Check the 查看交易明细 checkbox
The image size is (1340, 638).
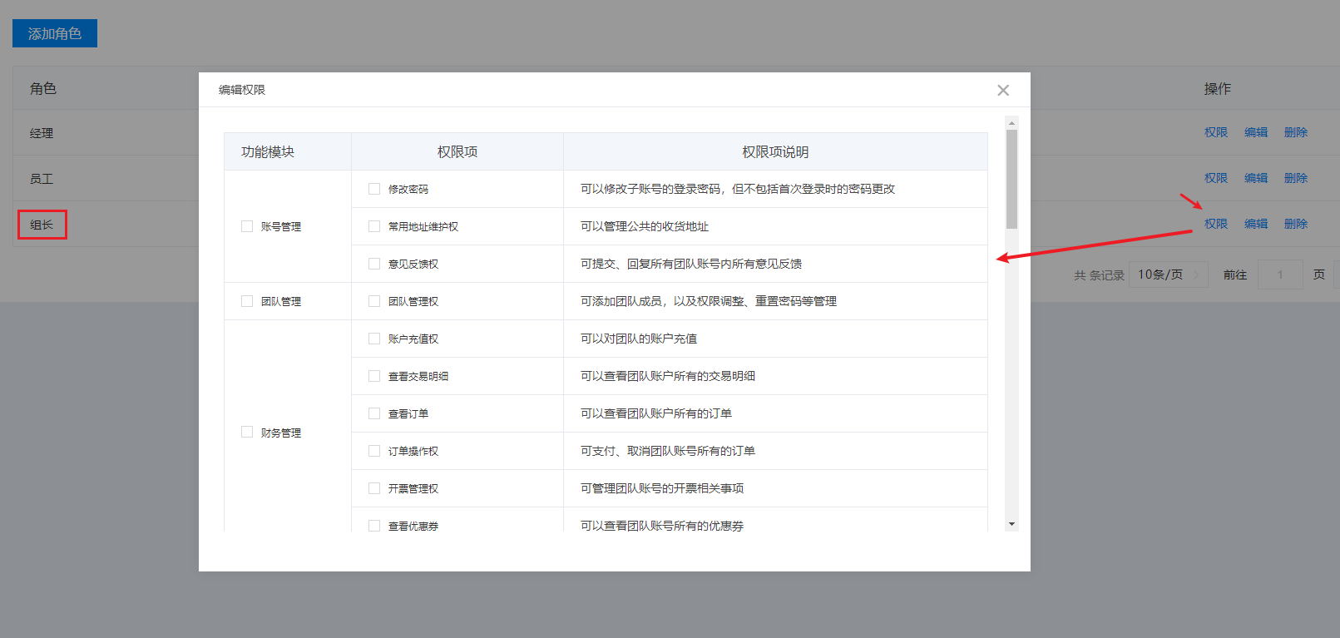(x=374, y=376)
